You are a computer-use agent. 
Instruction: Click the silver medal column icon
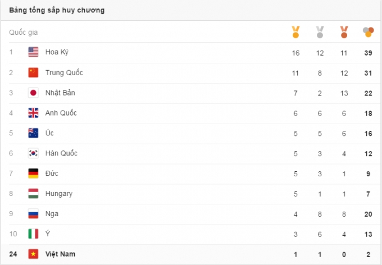tap(320, 32)
